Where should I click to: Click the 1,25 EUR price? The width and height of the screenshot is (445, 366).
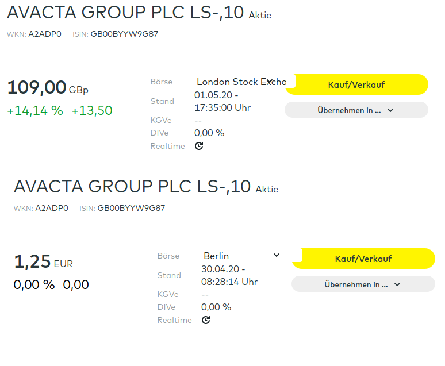[33, 262]
